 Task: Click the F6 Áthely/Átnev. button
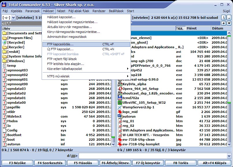point(115,163)
